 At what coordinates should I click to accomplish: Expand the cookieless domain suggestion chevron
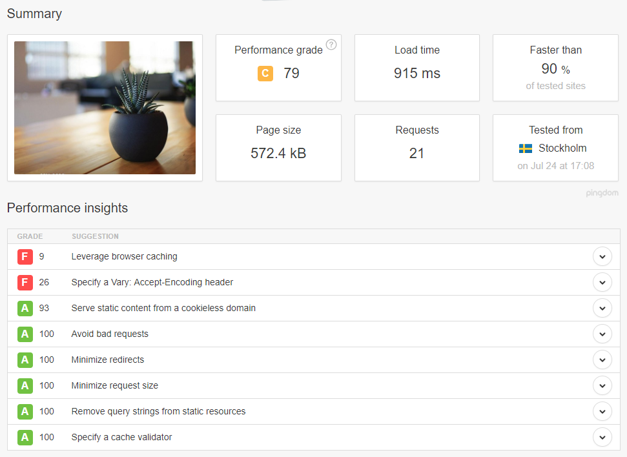click(602, 309)
